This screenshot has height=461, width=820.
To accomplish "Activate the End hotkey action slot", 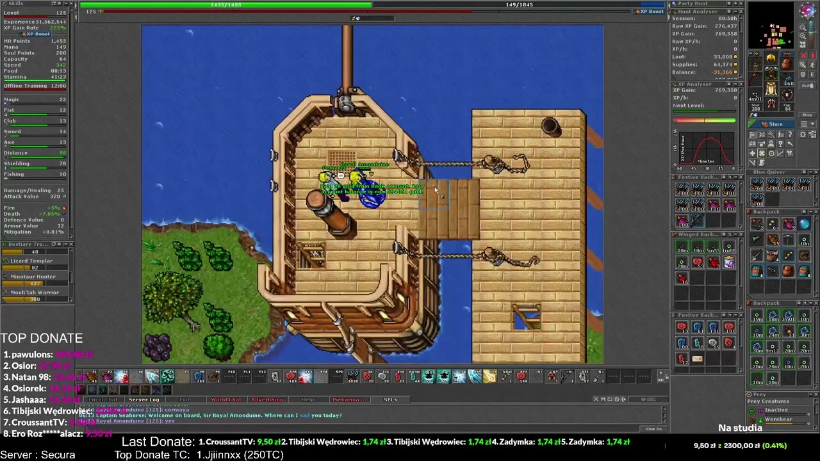I will click(x=398, y=376).
